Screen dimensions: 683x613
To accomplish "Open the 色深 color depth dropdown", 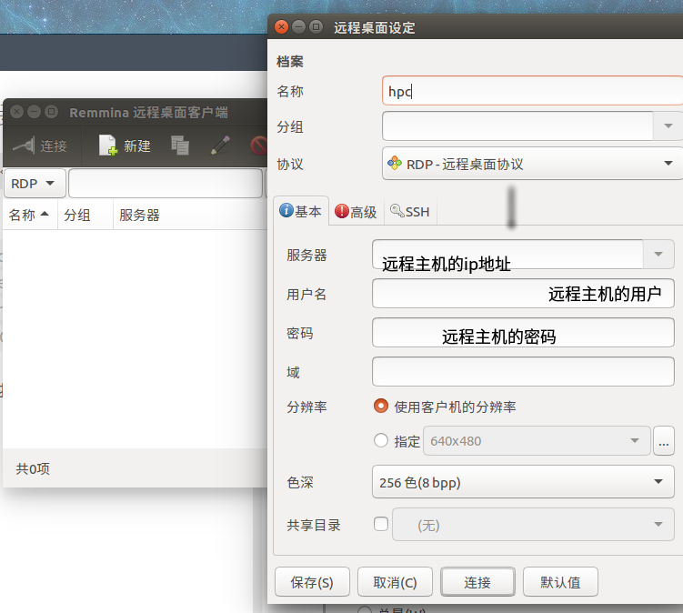I will pos(523,482).
